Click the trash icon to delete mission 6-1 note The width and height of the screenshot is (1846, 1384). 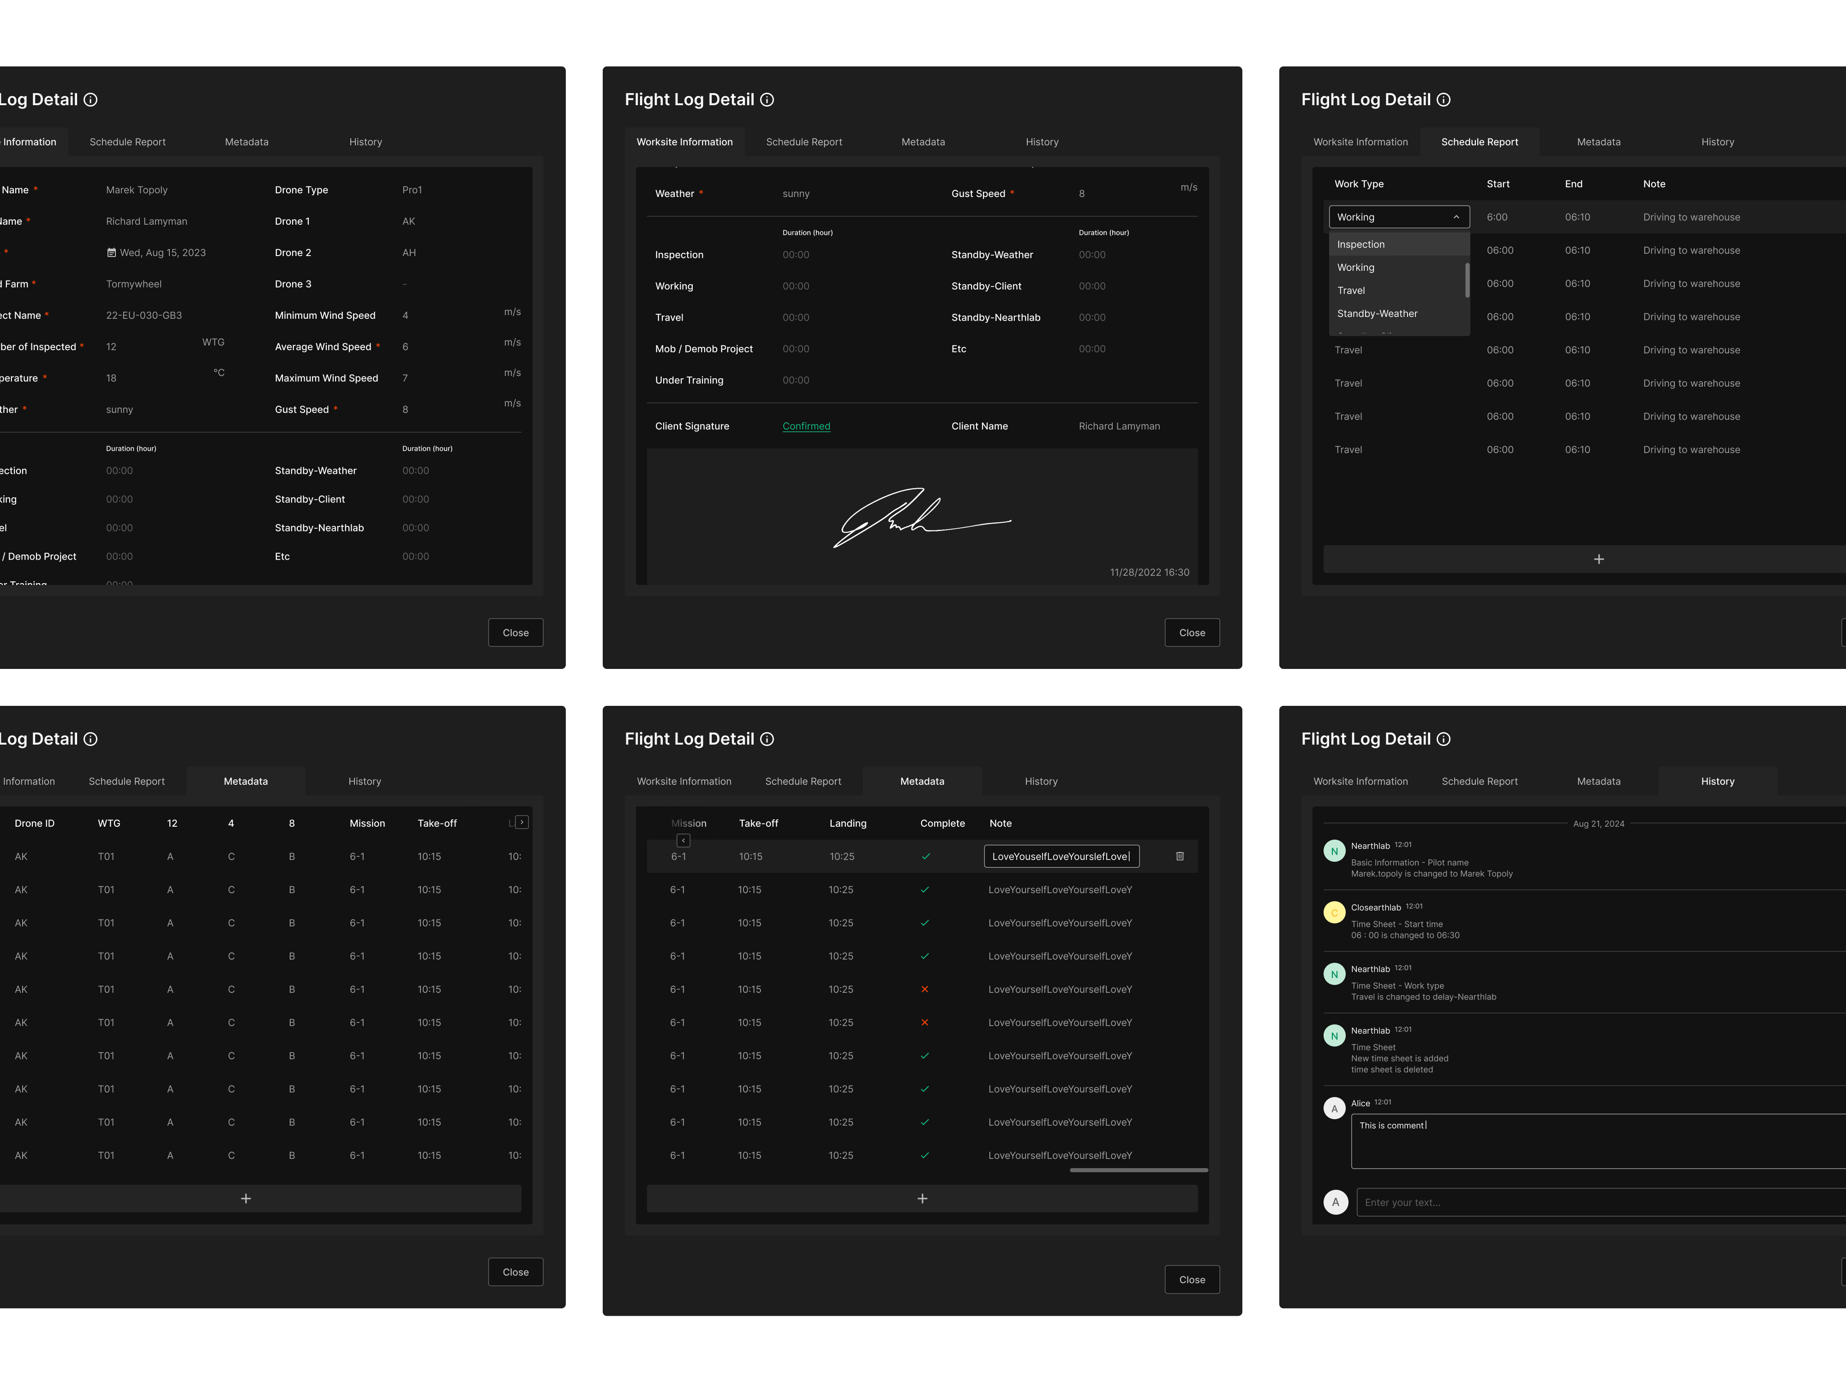1179,856
